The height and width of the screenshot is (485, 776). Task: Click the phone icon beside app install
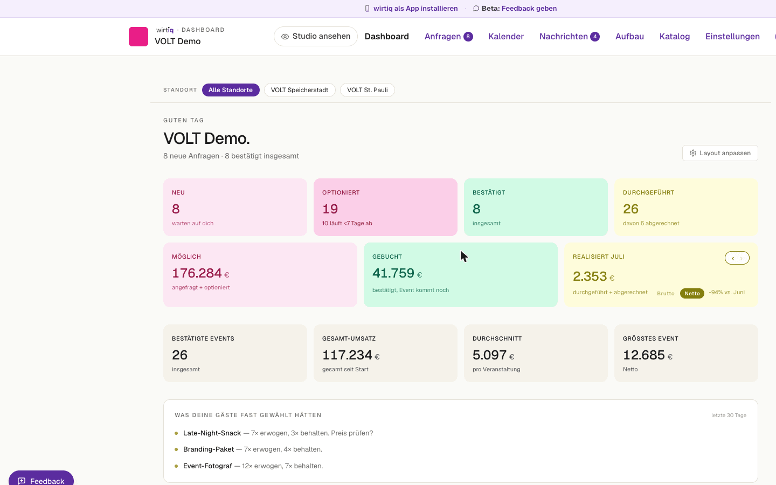[367, 9]
